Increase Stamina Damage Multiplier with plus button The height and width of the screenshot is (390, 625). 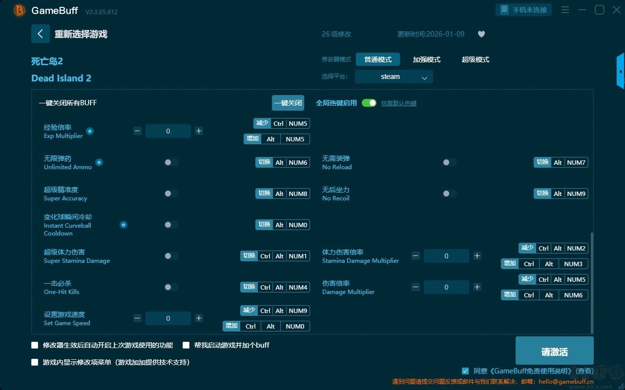click(x=477, y=256)
